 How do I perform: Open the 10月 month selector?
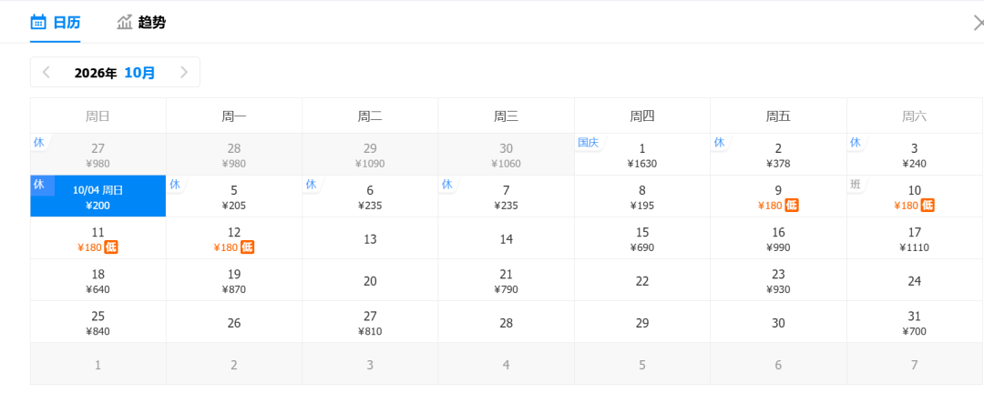click(x=139, y=73)
